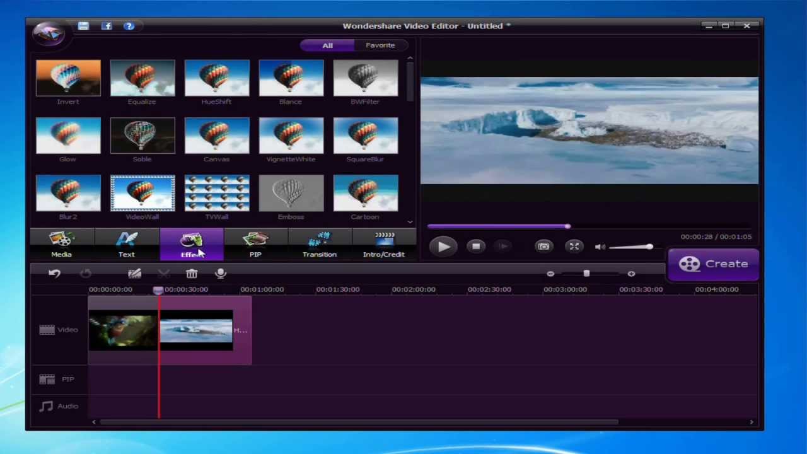Click the microphone voiceover record icon
The width and height of the screenshot is (807, 454).
tap(221, 274)
